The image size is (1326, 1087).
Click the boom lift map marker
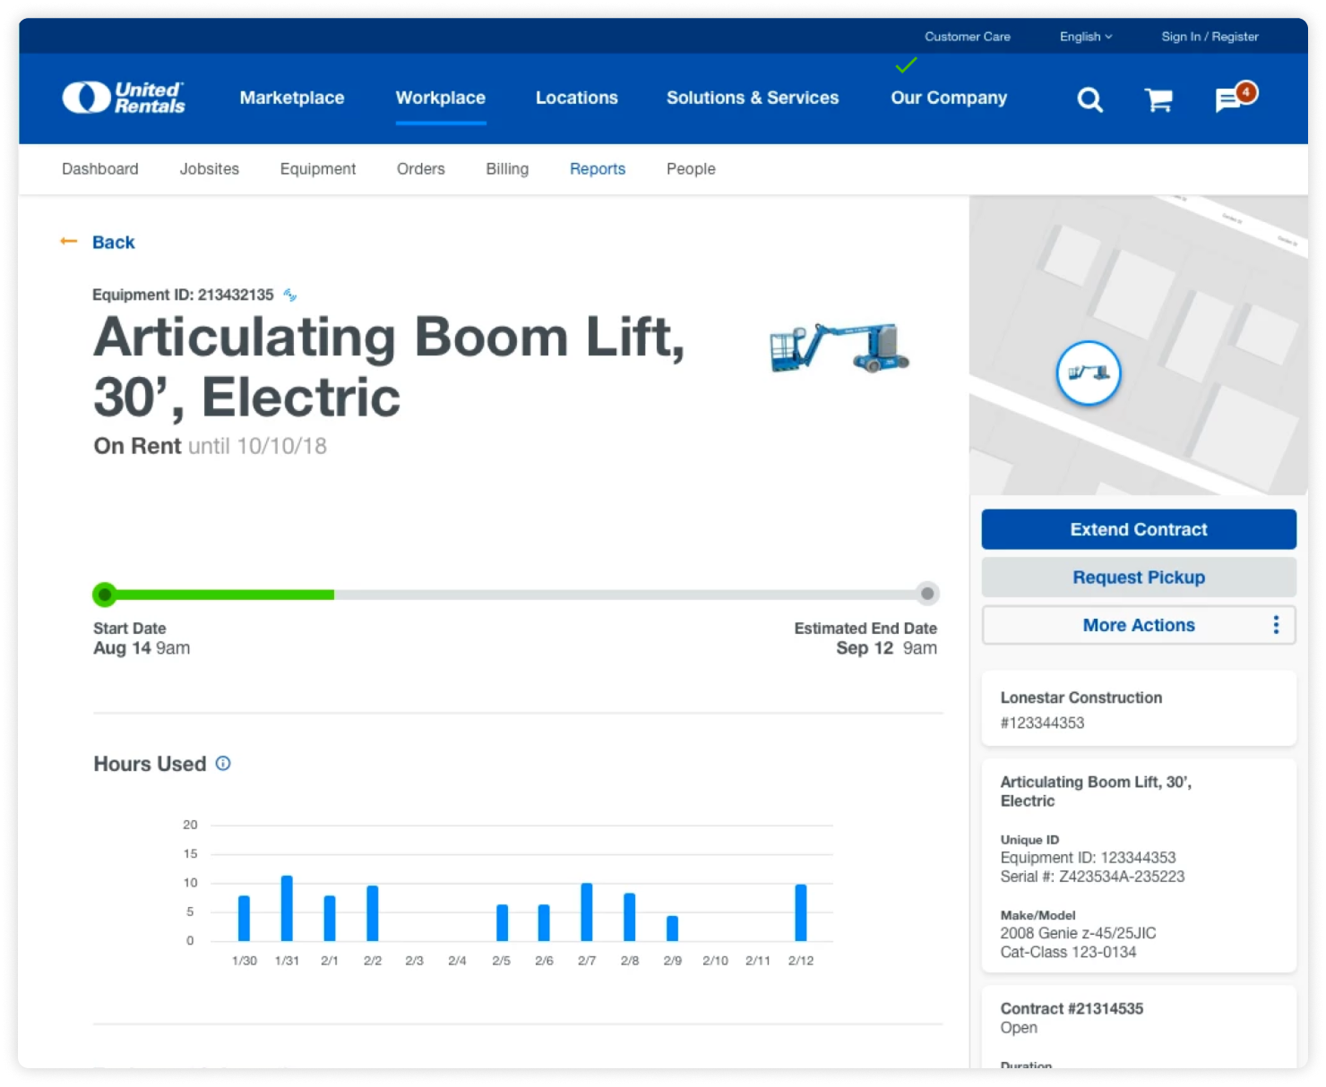coord(1089,373)
